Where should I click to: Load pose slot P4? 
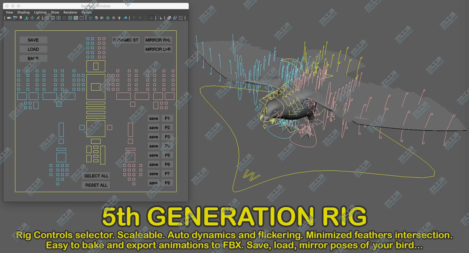(167, 146)
